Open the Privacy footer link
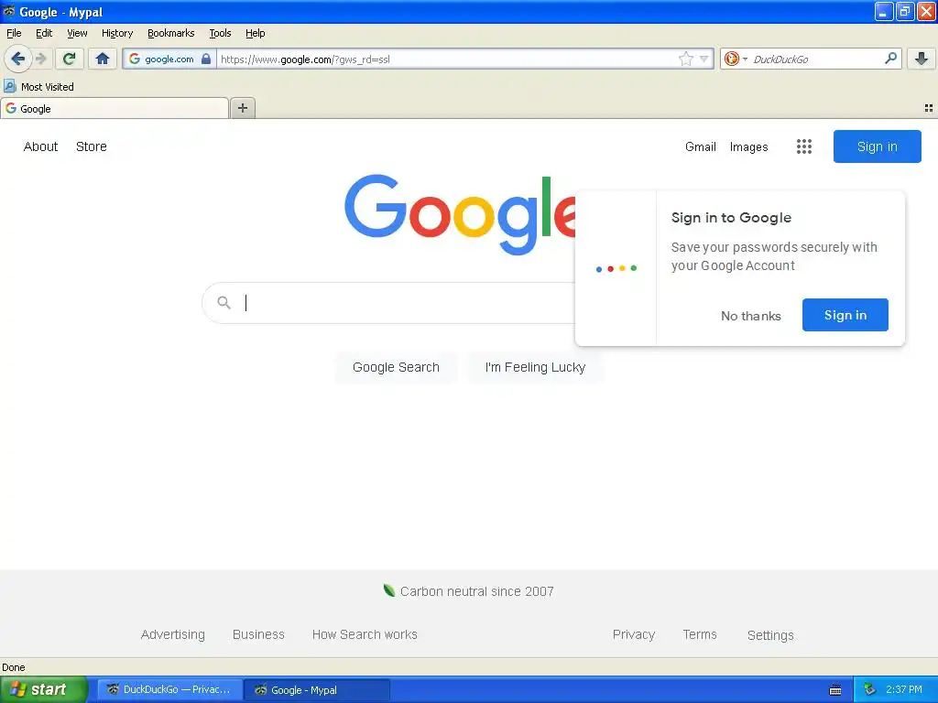This screenshot has width=938, height=703. (634, 634)
